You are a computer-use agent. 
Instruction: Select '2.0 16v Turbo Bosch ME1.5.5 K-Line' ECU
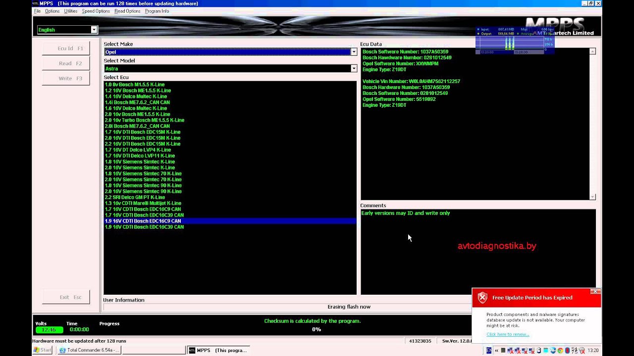145,120
